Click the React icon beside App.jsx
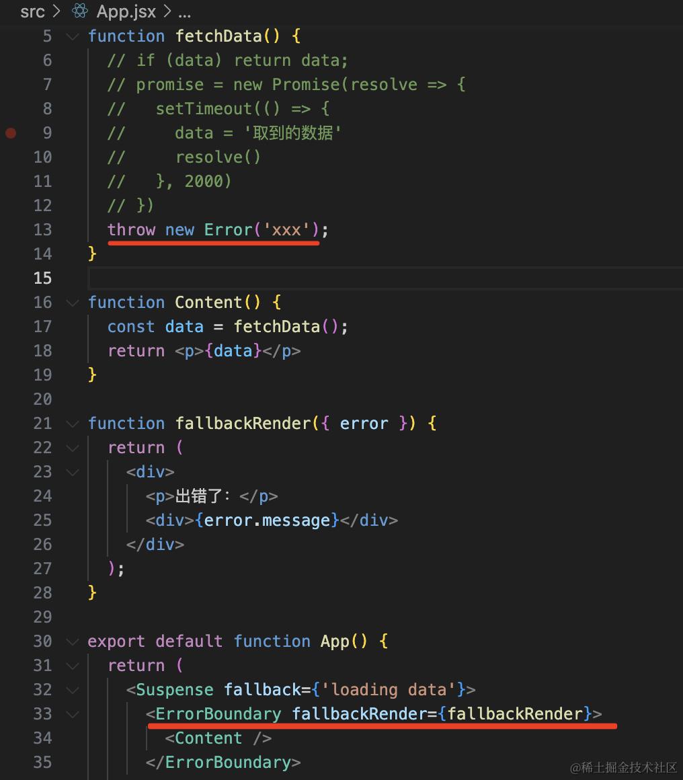Screen dimensions: 683x780 click(x=79, y=11)
